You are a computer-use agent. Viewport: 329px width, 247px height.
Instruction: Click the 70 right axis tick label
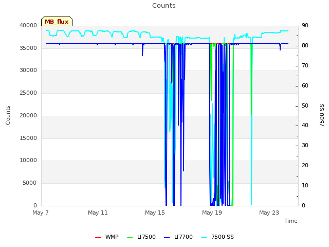tap(305, 66)
